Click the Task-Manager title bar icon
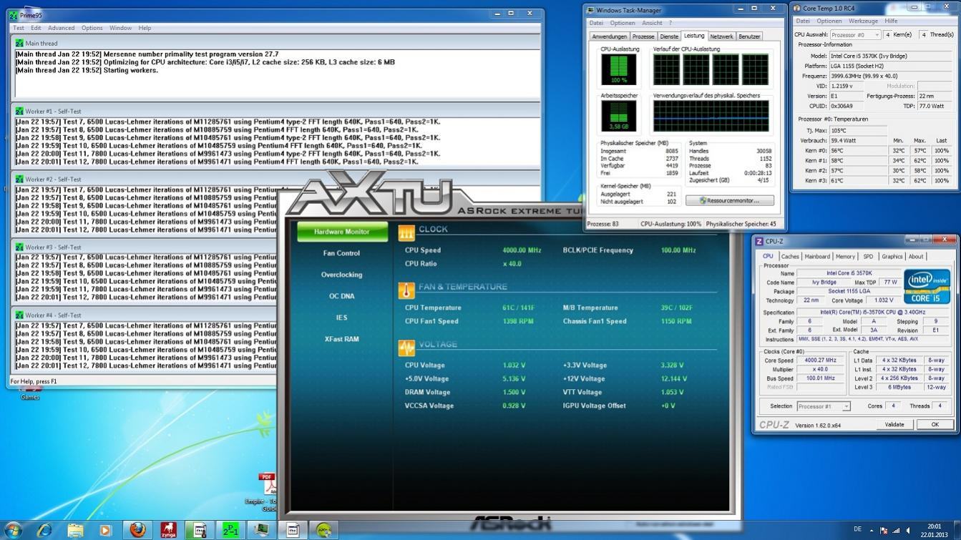Screen dimensions: 961x540 [590, 10]
